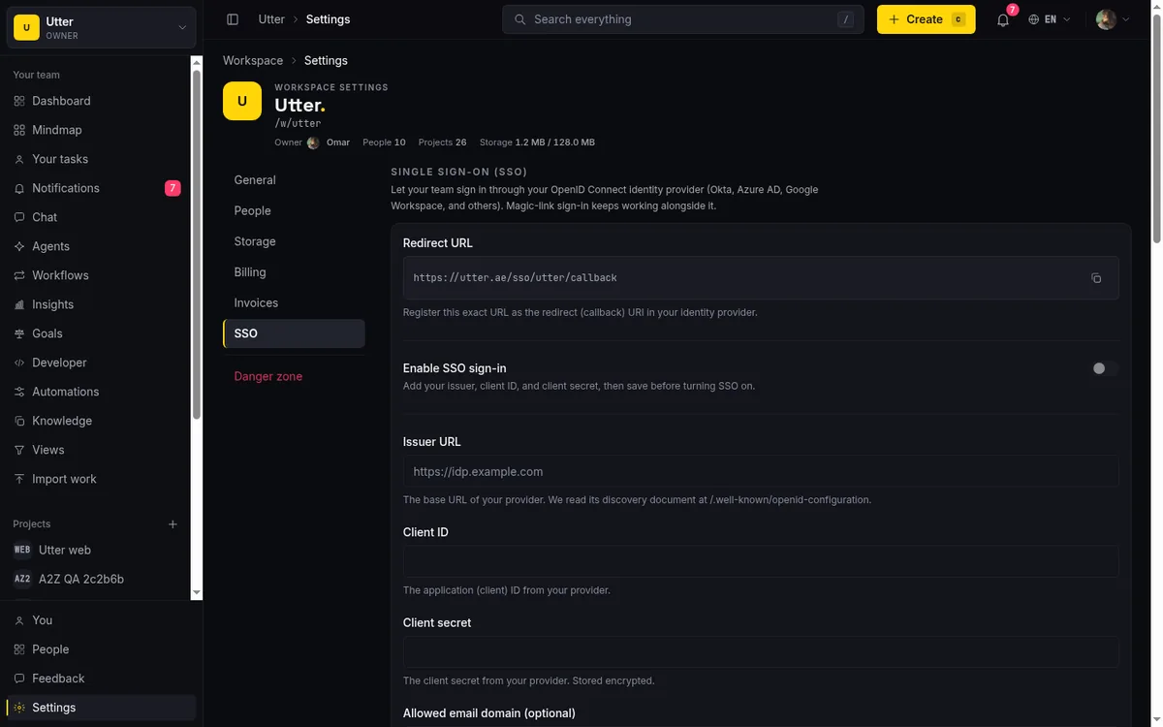The height and width of the screenshot is (727, 1163).
Task: Click the Views filter icon
Action: tap(19, 450)
